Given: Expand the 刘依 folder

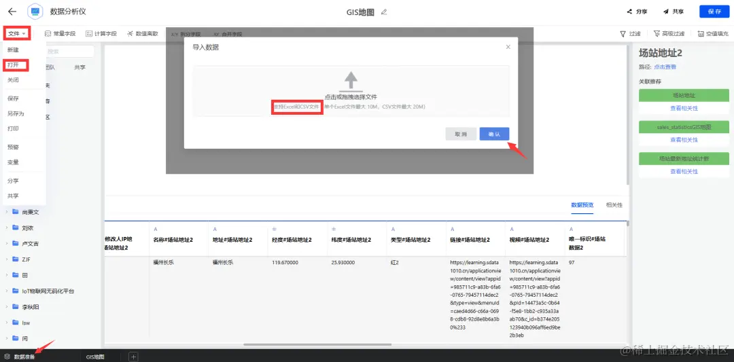Looking at the screenshot, I should click(7, 228).
